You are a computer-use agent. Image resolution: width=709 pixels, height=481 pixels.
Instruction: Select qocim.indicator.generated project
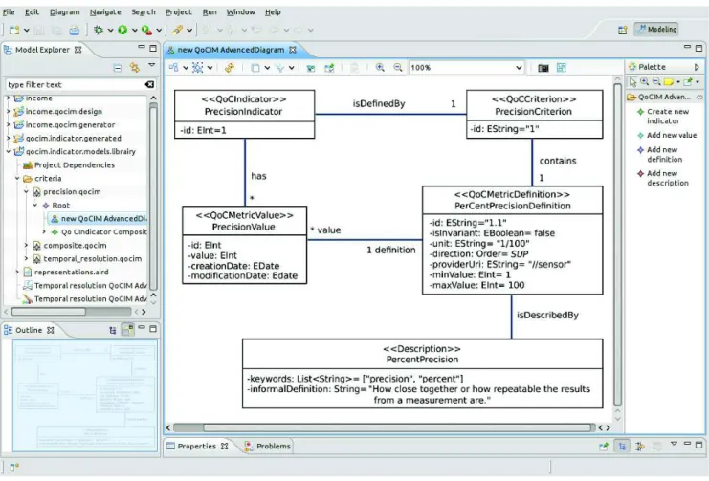[68, 139]
